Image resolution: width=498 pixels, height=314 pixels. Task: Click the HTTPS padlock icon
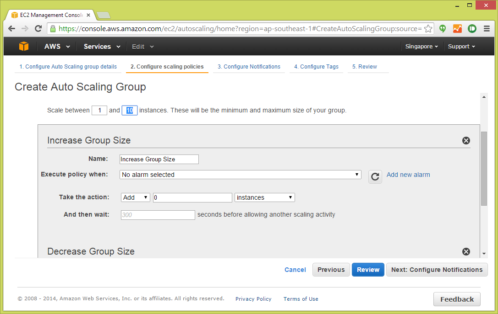[54, 28]
